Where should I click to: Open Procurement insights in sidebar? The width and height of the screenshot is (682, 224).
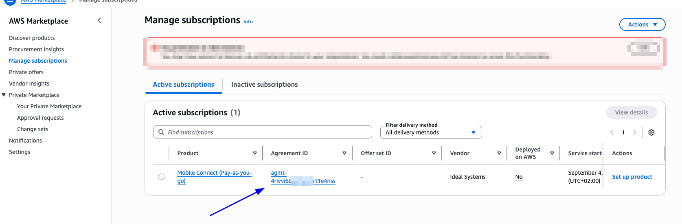pyautogui.click(x=36, y=49)
